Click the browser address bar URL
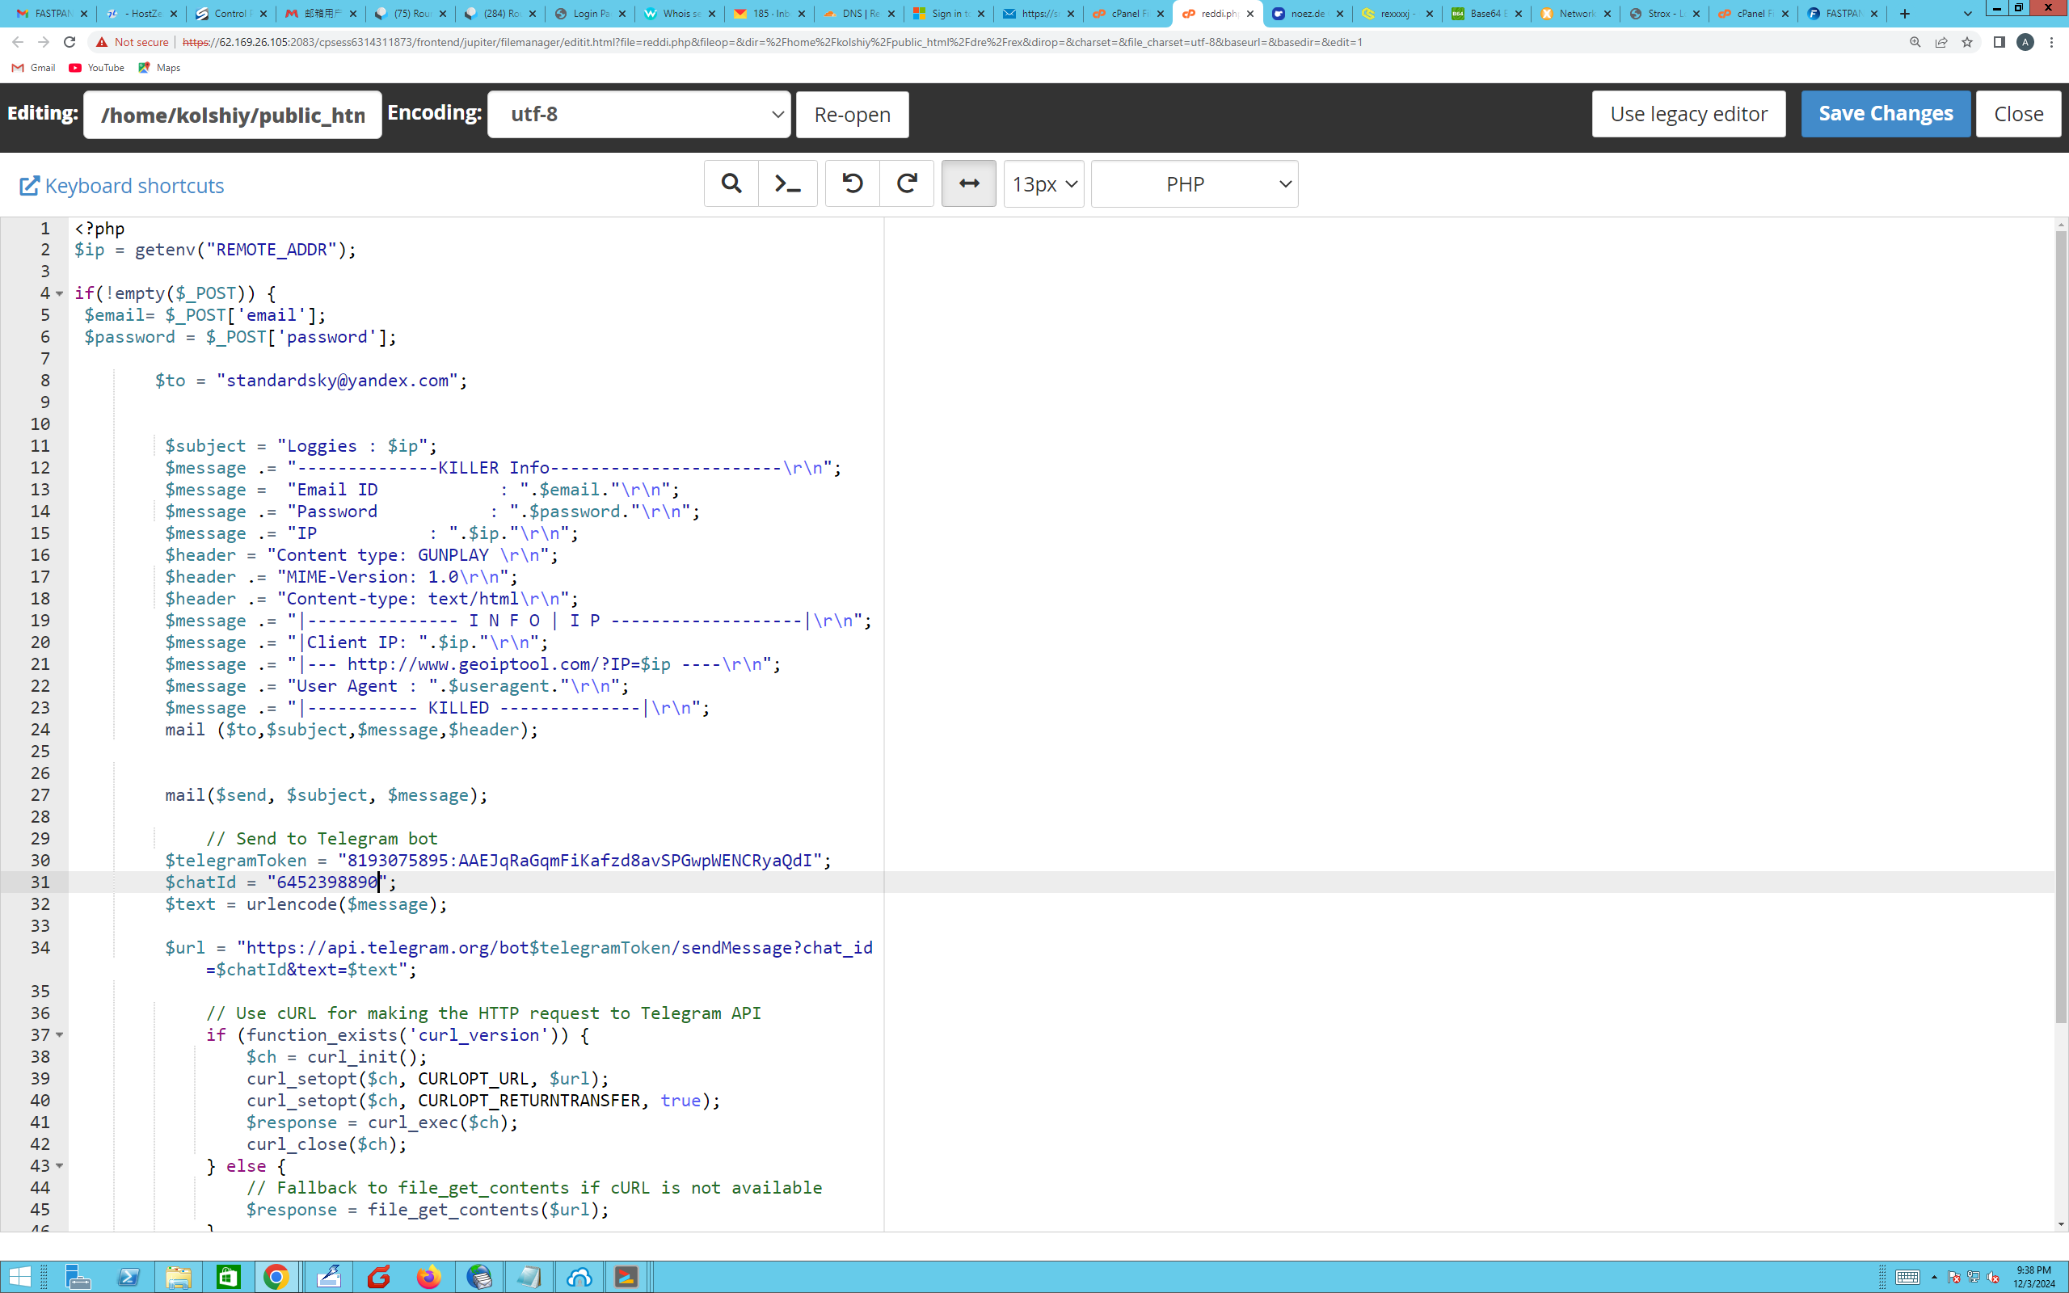This screenshot has height=1293, width=2069. [772, 42]
